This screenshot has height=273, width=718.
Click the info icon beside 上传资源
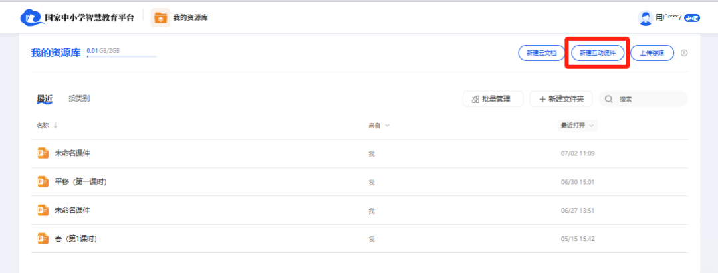(684, 53)
